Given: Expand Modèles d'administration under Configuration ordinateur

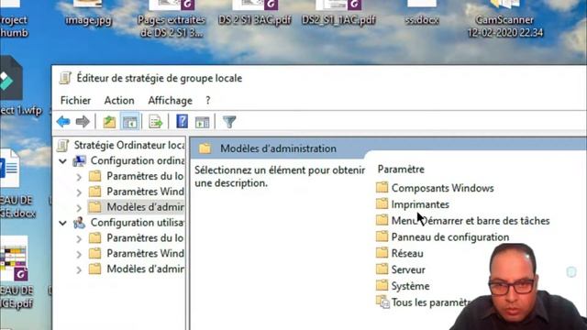Looking at the screenshot, I should pos(79,208).
